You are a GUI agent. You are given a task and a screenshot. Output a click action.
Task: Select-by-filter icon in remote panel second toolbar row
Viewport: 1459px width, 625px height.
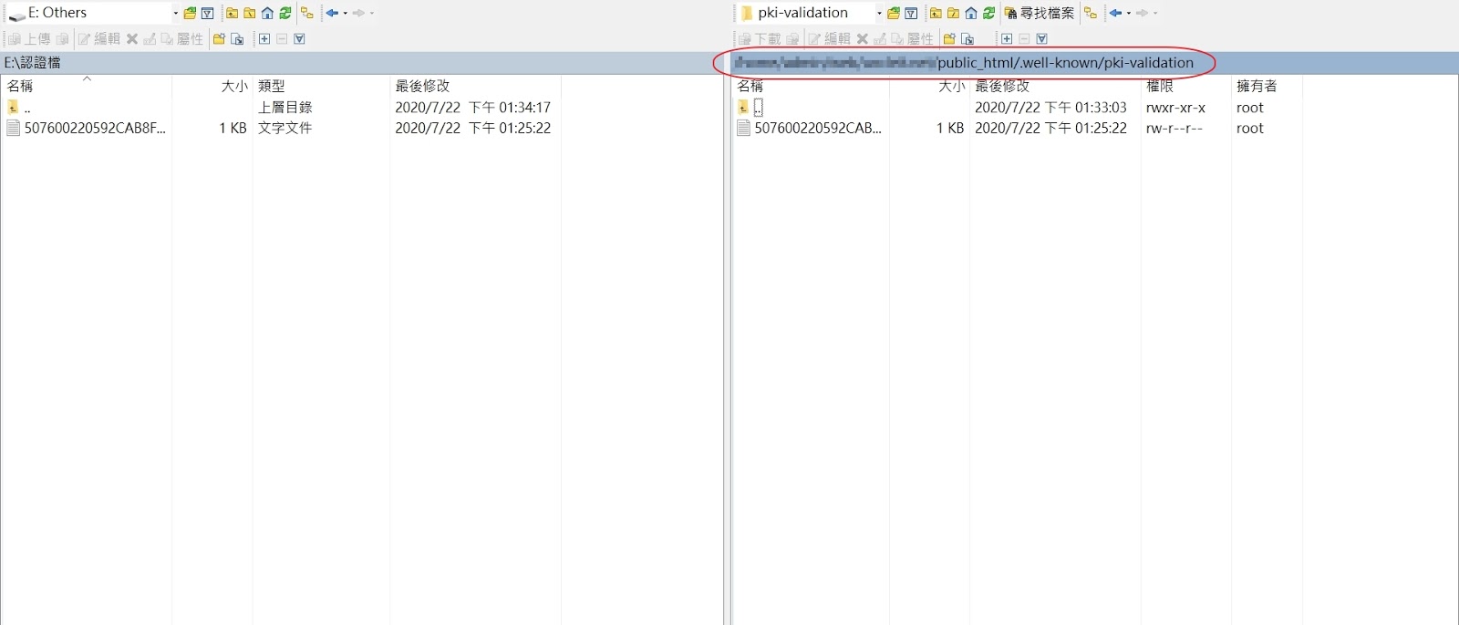pyautogui.click(x=1041, y=38)
